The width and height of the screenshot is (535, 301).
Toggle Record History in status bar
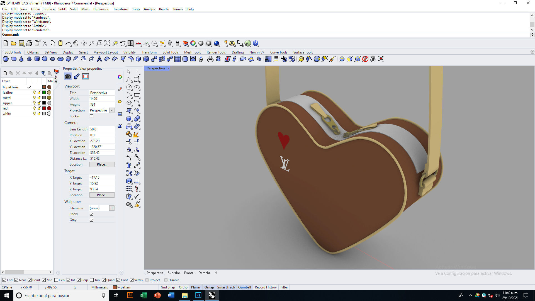266,287
